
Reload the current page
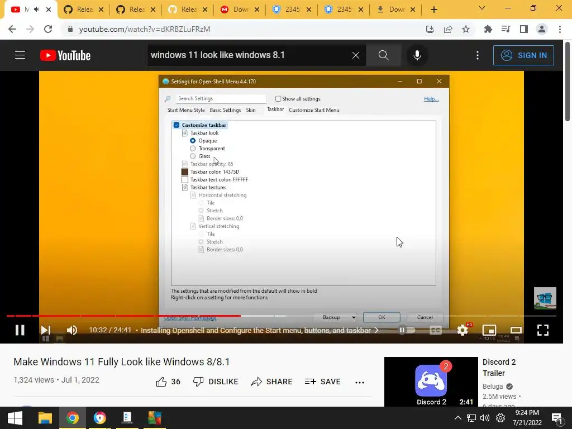pos(48,29)
